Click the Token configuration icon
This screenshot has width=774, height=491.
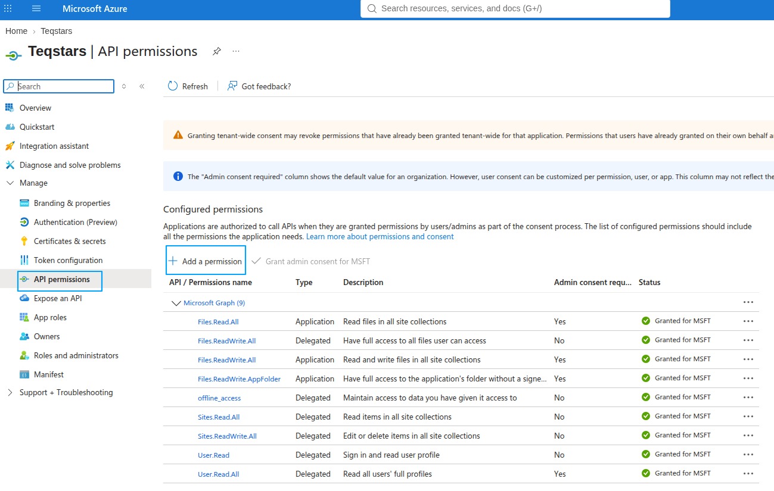tap(24, 260)
